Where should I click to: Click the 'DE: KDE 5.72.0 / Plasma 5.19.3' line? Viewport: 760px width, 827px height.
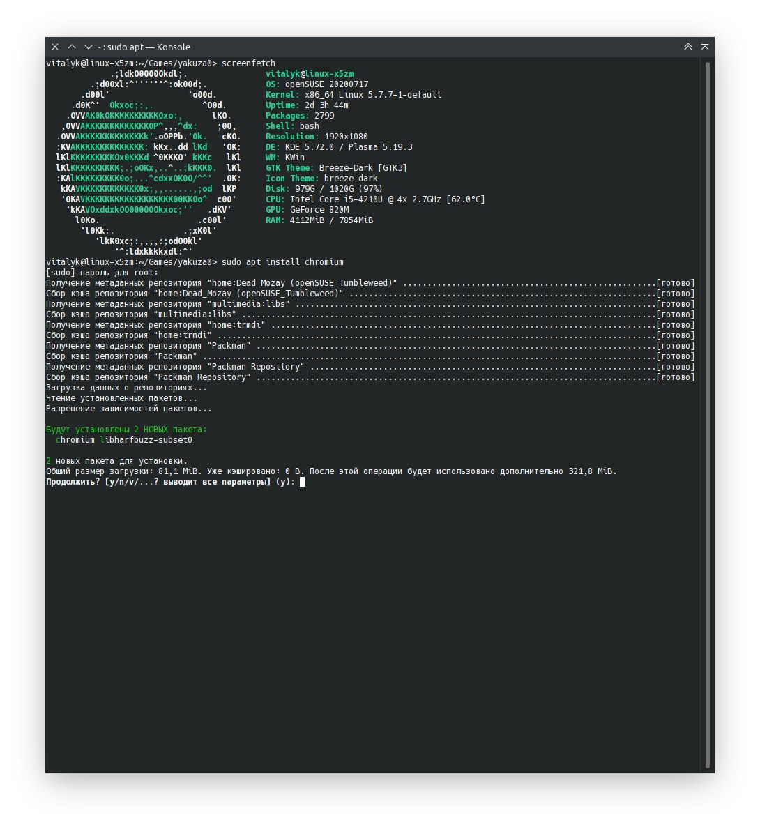(x=339, y=147)
